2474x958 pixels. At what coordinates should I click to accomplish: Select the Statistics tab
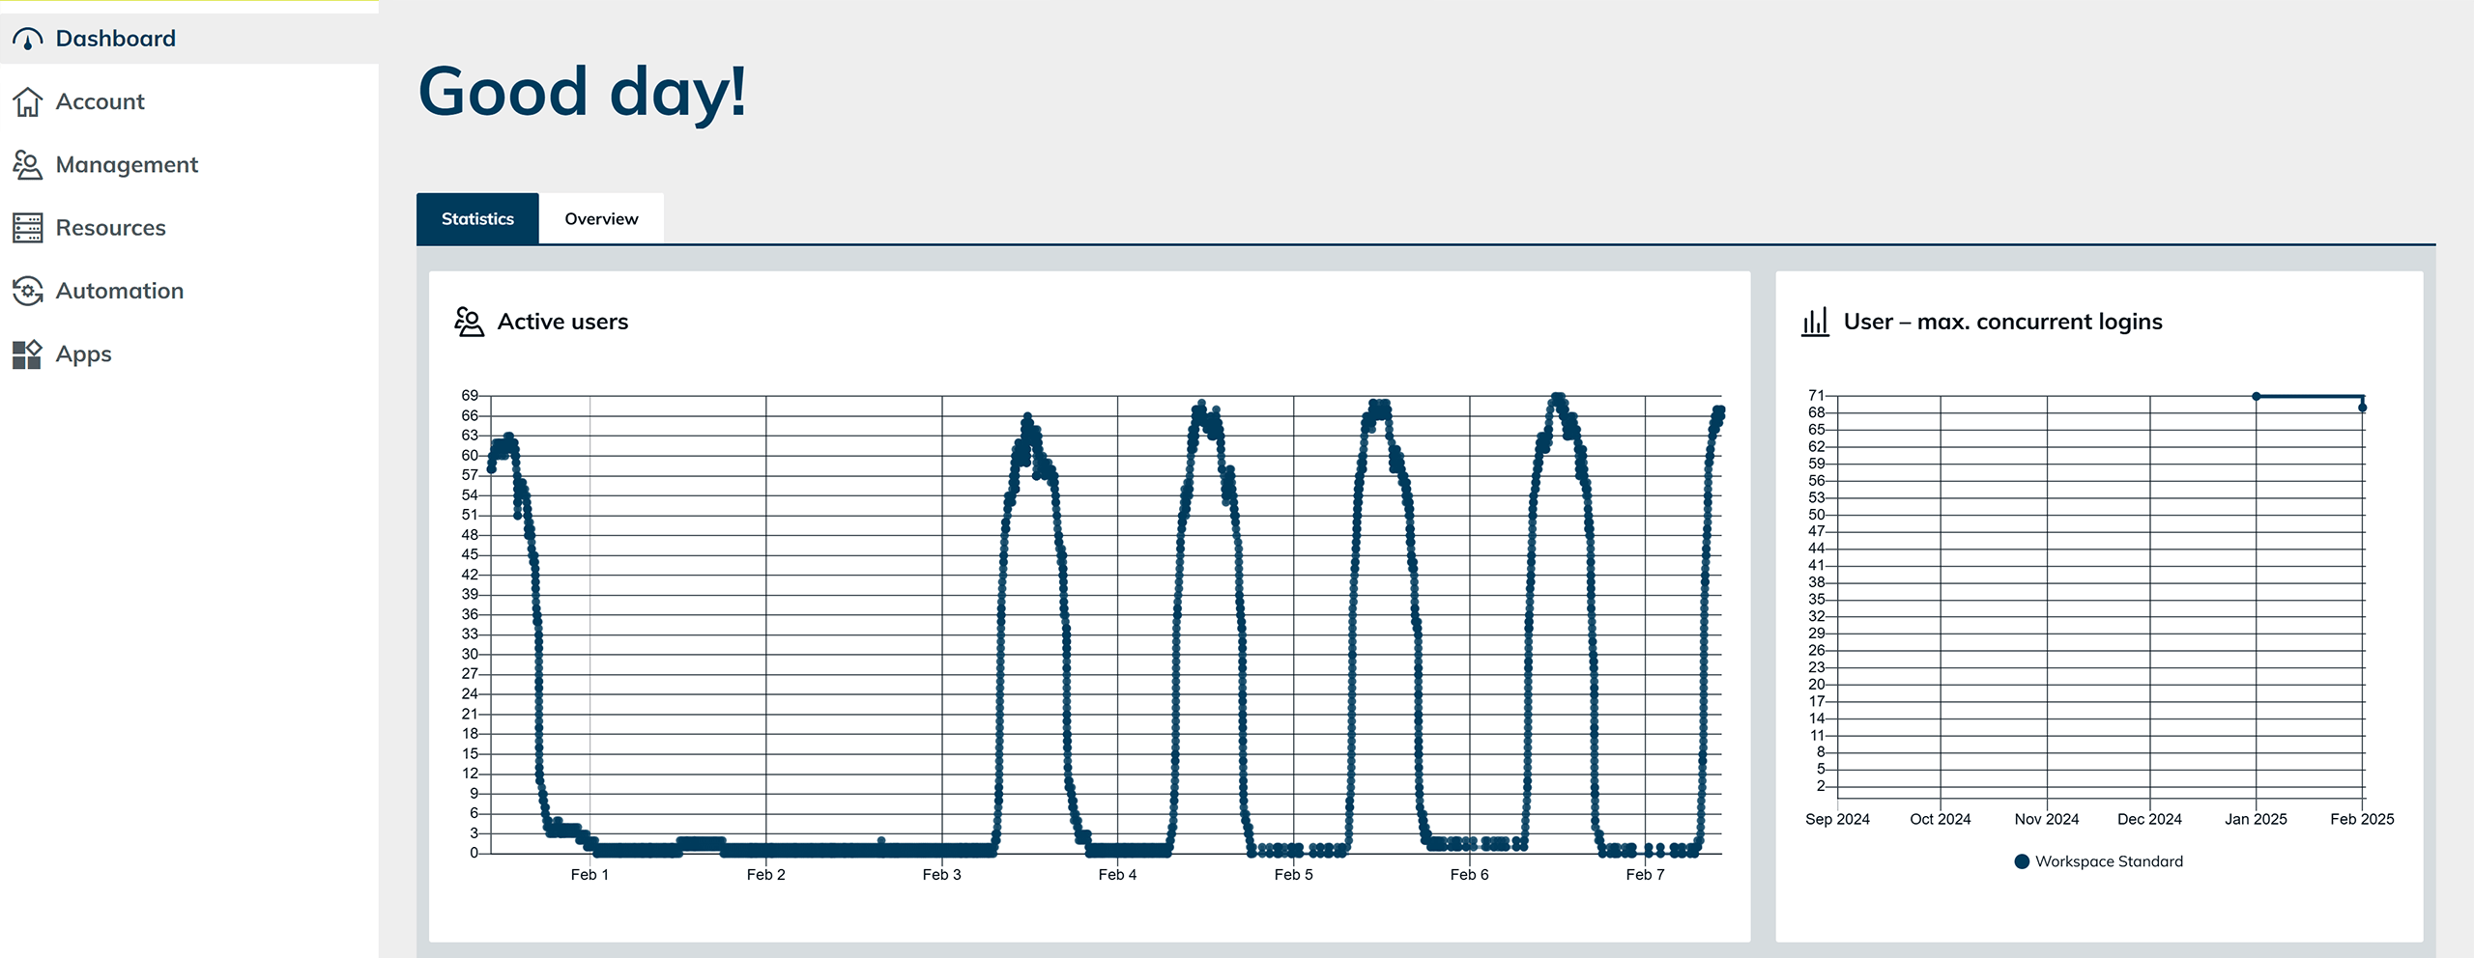point(477,219)
